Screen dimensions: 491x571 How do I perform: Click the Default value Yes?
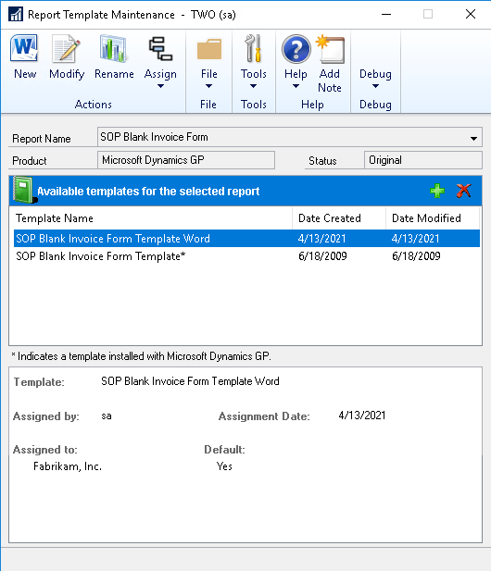coord(224,466)
